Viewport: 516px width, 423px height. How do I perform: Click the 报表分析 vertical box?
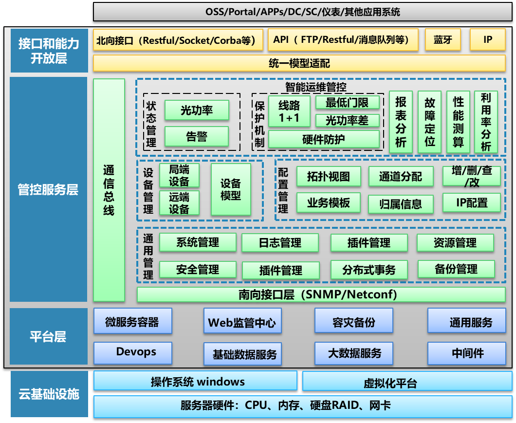401,122
